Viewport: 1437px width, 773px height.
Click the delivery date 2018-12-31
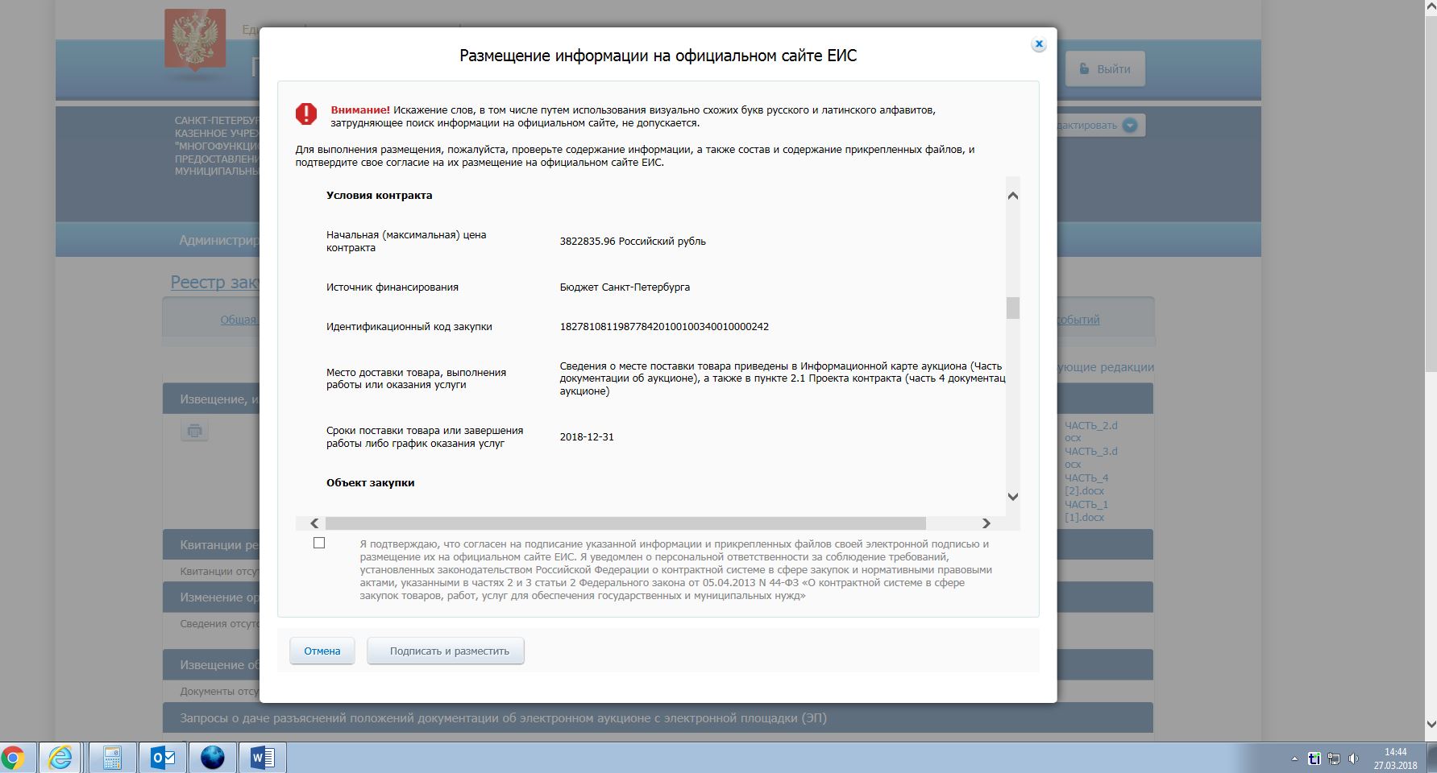click(x=587, y=437)
